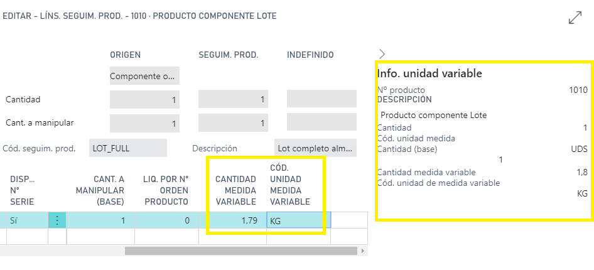
Task: Click Cód. unidad medida variable column header
Action: click(290, 185)
